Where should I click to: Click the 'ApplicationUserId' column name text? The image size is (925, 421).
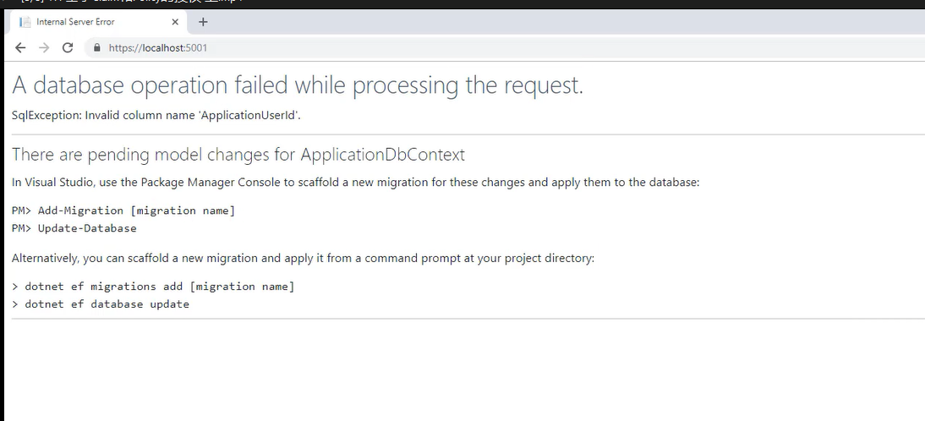(x=249, y=115)
